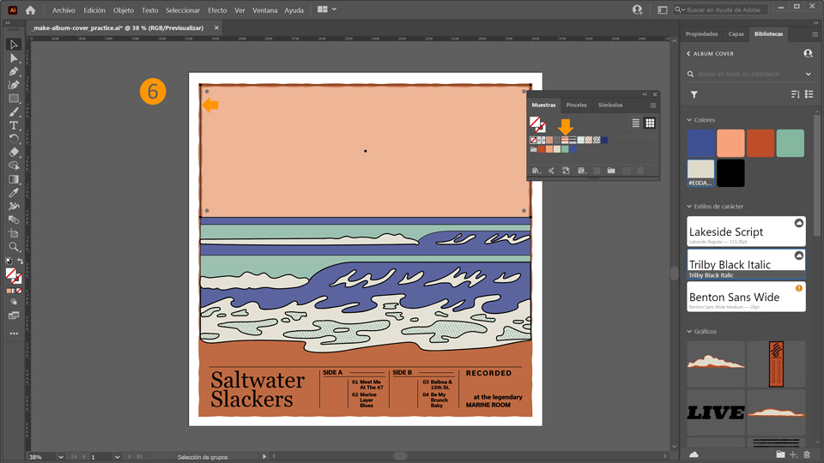Screen dimensions: 824x463
Task: Select the Type tool in the toolbar
Action: tap(14, 125)
